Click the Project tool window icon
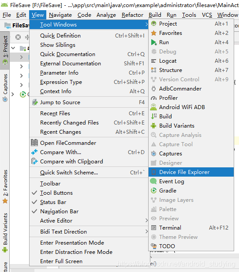The height and width of the screenshot is (272, 239). 153,23
